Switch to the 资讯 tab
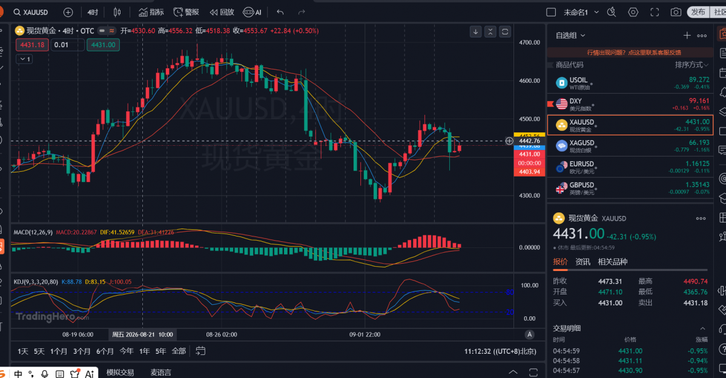726x378 pixels. click(583, 262)
